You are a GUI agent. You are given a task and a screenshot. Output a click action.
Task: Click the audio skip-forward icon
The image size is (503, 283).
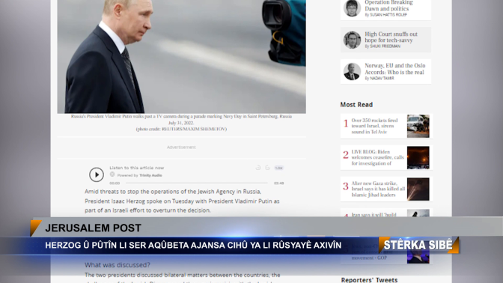pos(267,168)
